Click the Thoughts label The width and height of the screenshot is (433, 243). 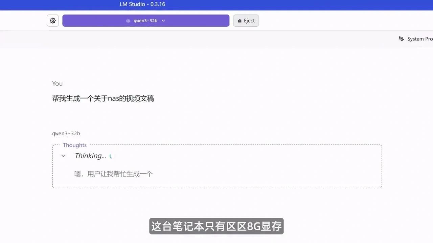(74, 145)
